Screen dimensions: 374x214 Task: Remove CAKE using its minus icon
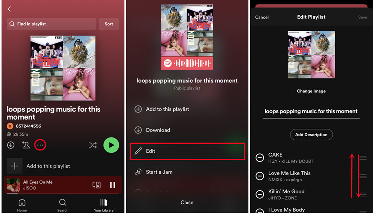coord(260,158)
